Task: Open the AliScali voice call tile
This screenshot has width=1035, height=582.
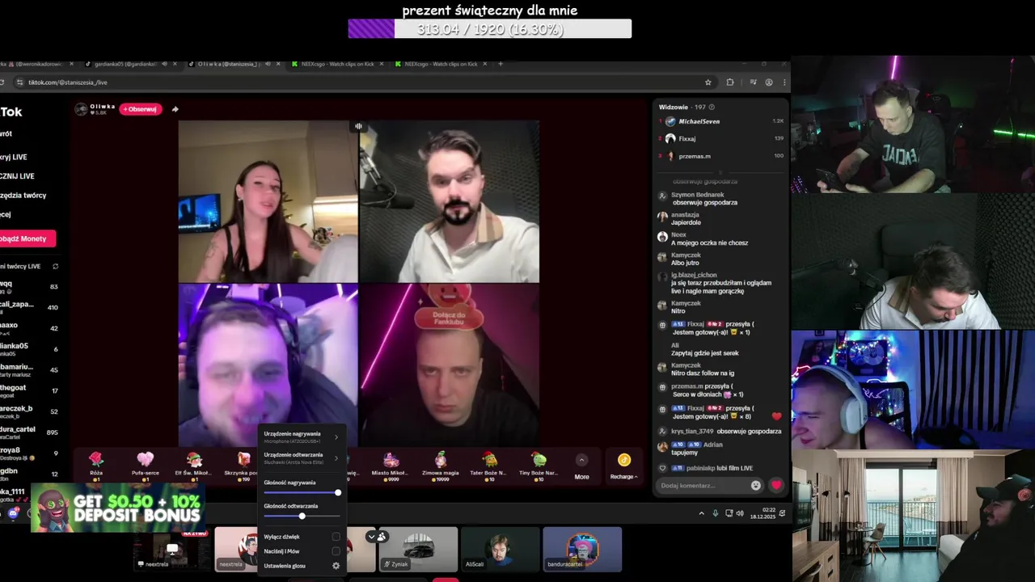Action: click(x=501, y=549)
